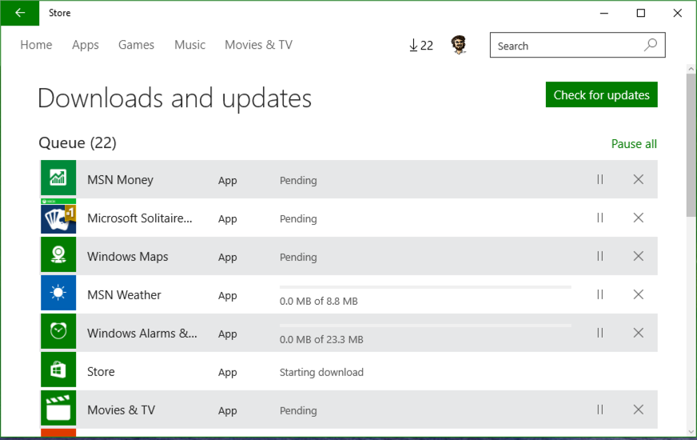Click the scrollbar up arrow

691,69
